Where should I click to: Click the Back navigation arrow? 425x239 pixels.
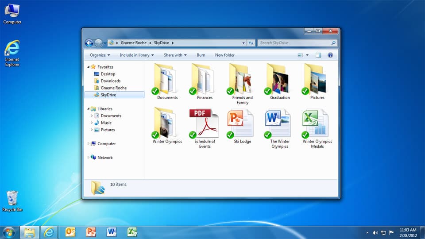(89, 43)
